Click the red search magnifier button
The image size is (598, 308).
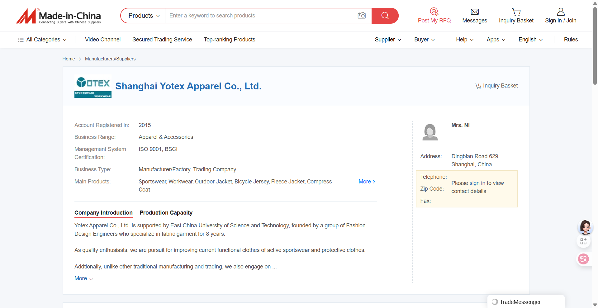[385, 16]
